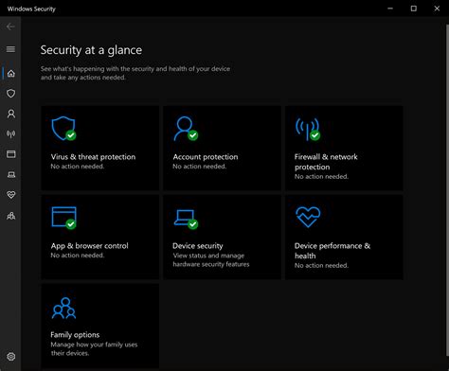
Task: Open Device security laptop icon in sidebar
Action: 11,174
